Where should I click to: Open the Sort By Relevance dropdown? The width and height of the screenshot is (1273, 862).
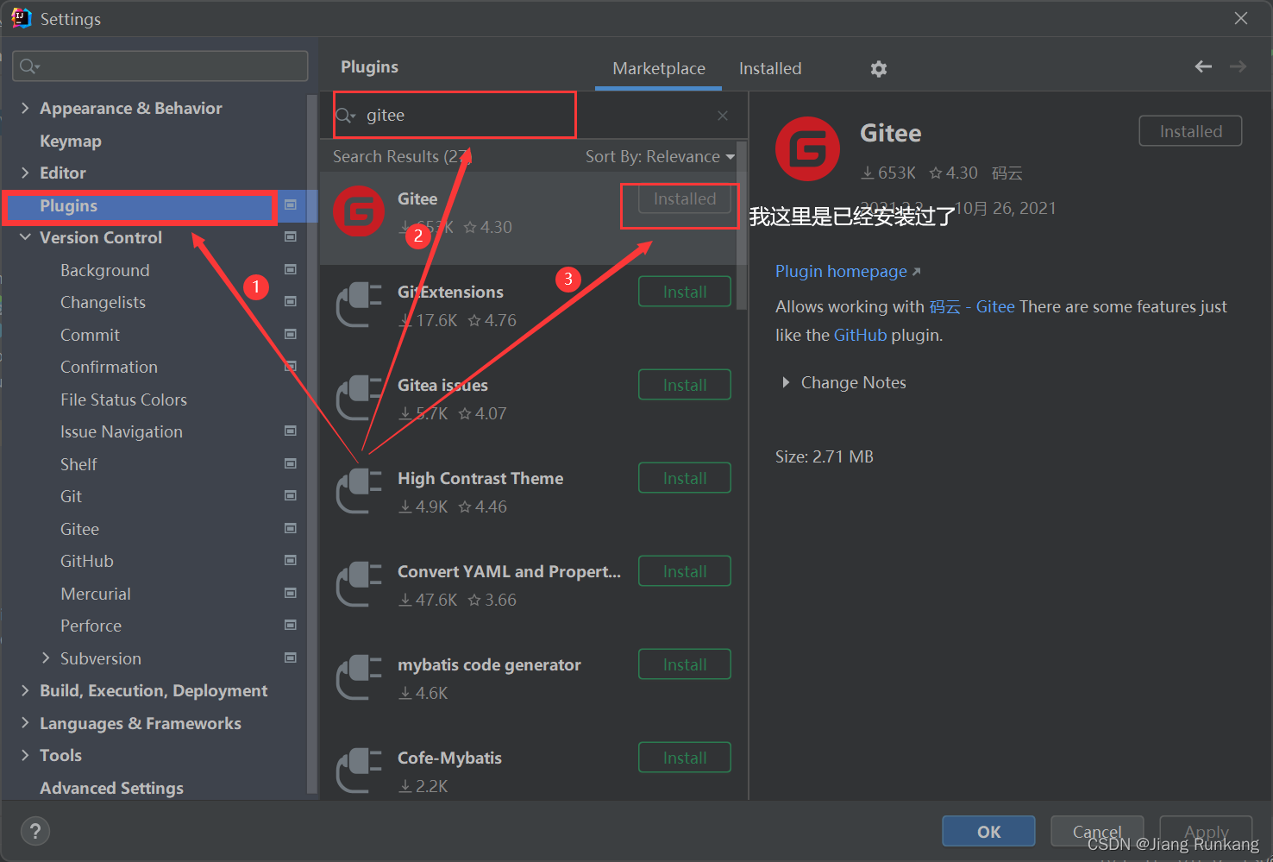[660, 156]
